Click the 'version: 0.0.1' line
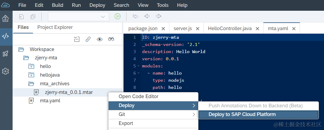Image resolution: width=324 pixels, height=130 pixels. [x=160, y=59]
